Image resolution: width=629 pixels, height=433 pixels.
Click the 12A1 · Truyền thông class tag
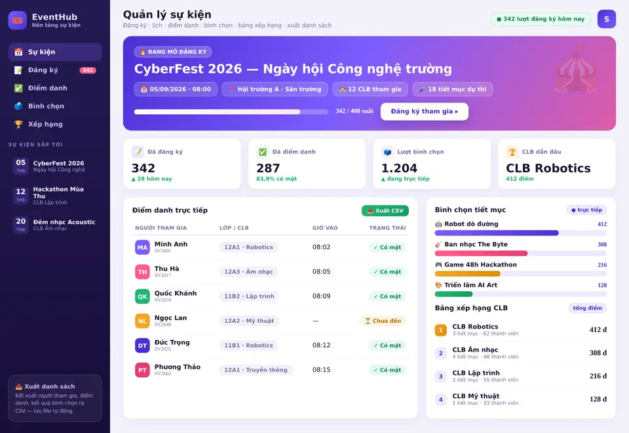tap(256, 370)
